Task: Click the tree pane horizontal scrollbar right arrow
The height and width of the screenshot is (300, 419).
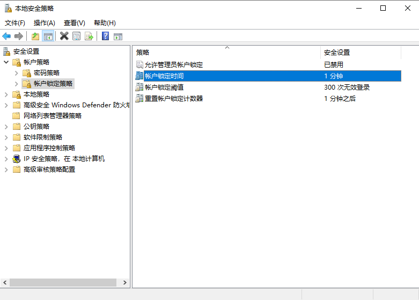Action: 125,282
